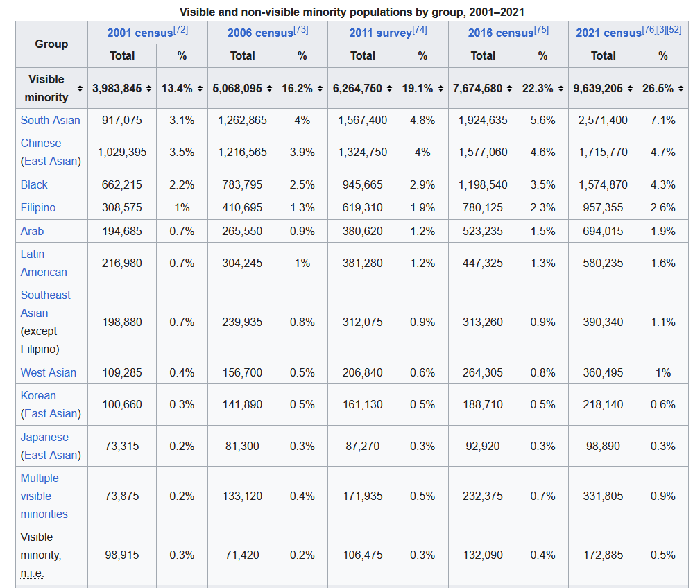Select Black 2006 total 783,795
Screen dimensions: 693x588
[x=242, y=184]
